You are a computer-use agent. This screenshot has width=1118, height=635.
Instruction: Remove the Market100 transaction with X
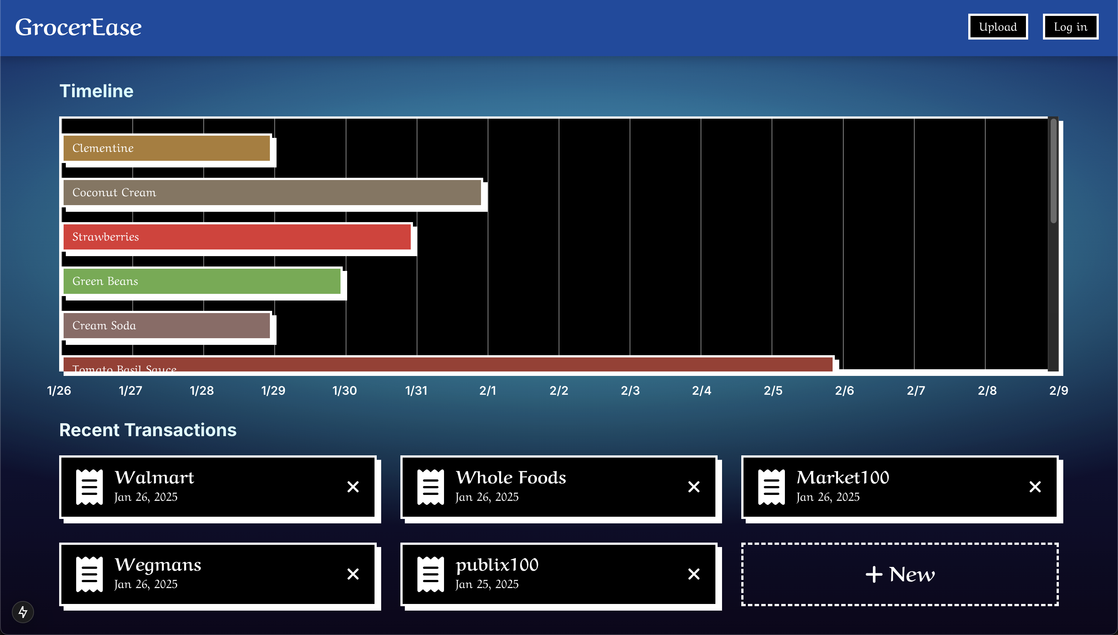(x=1035, y=487)
